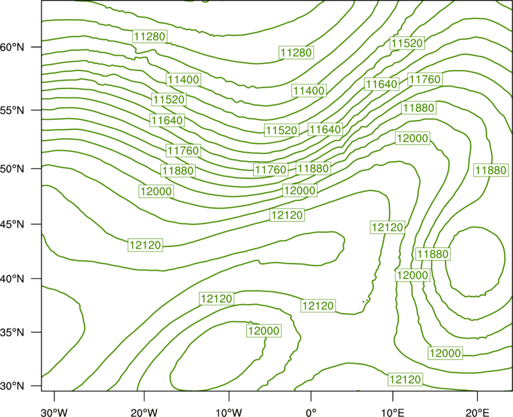Viewport: 513px width, 417px height.
Task: Select the easternmost 11280 contour label
Action: click(x=296, y=53)
